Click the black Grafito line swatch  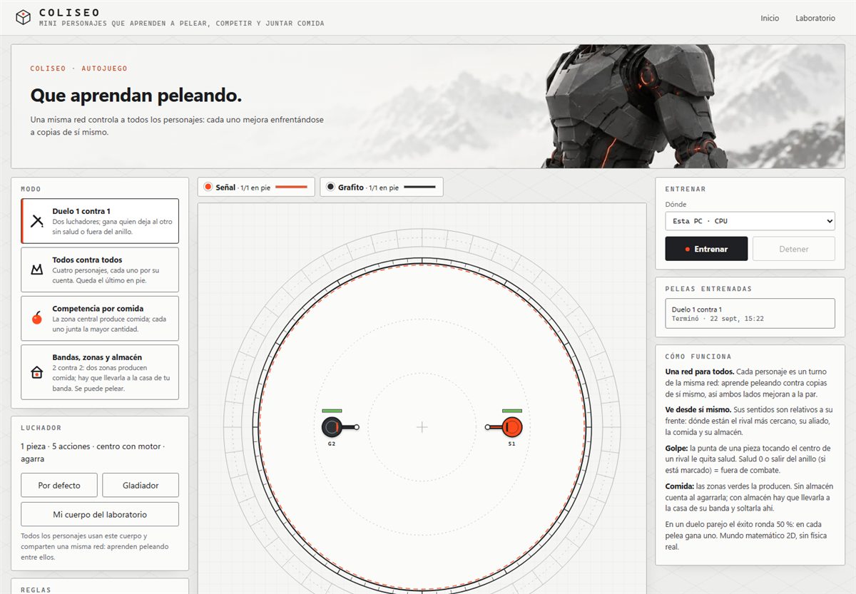click(419, 187)
